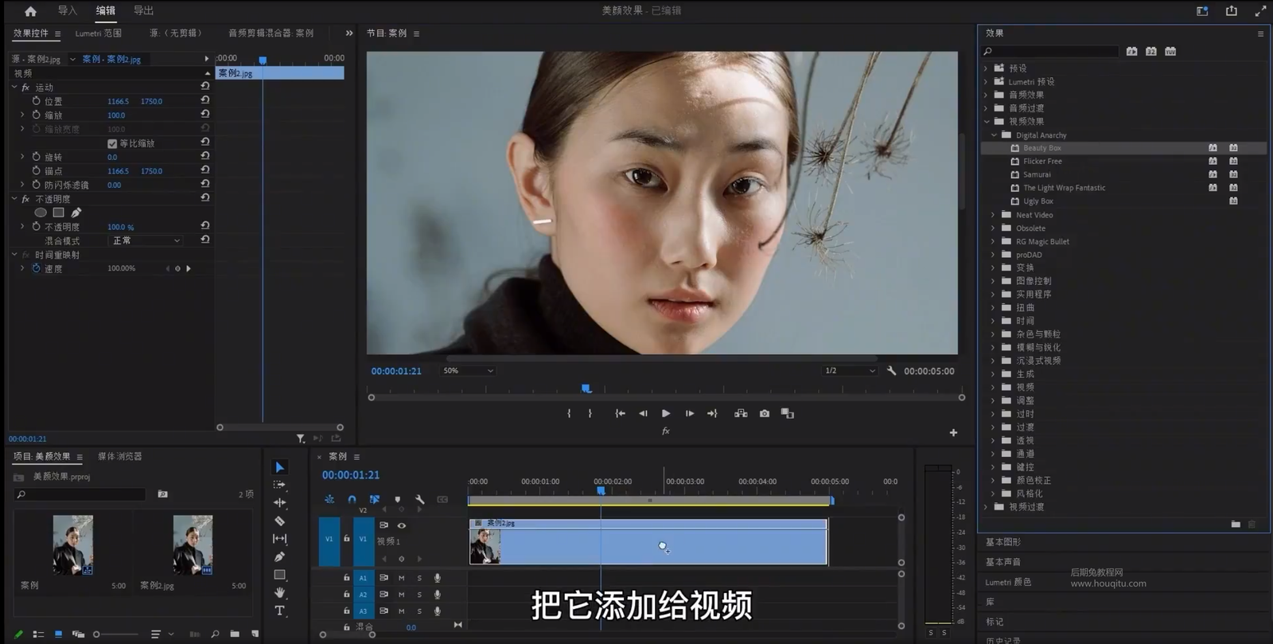
Task: Select the Type tool
Action: [x=279, y=611]
